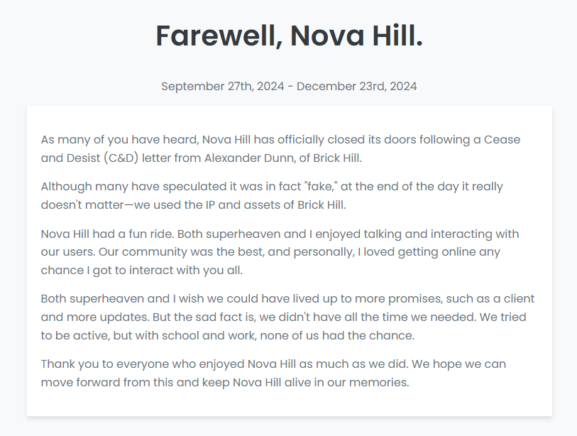Click the "Farewell, Nova Hill." heading
Viewport: 577px width, 436px height.
(289, 36)
